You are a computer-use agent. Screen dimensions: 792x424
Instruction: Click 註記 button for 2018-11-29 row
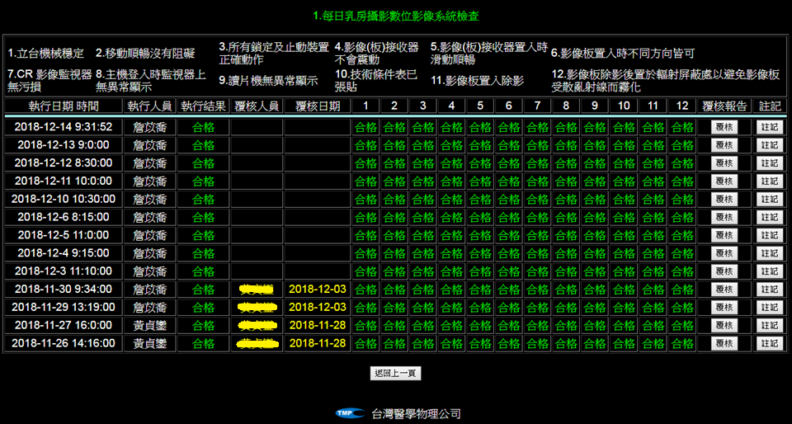coord(768,308)
